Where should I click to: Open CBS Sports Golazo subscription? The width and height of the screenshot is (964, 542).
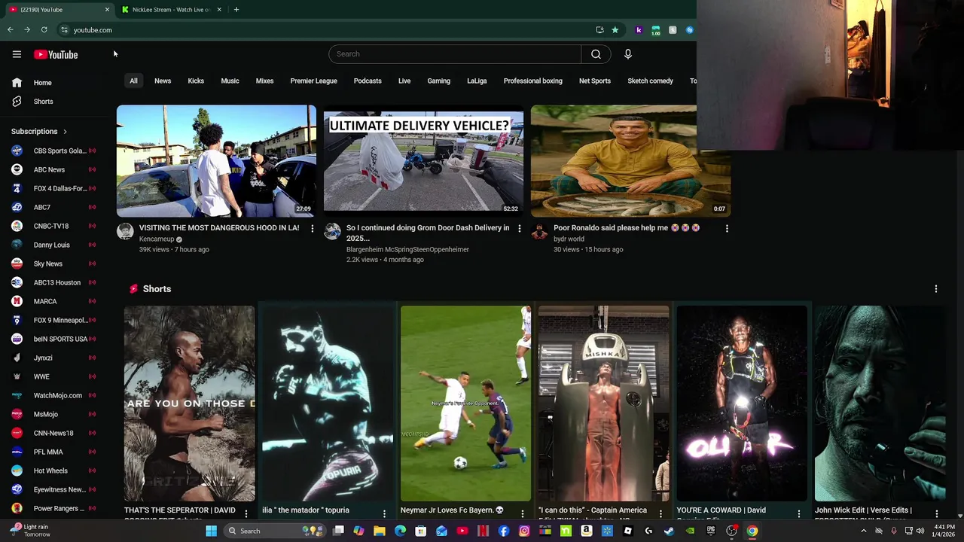tap(53, 151)
